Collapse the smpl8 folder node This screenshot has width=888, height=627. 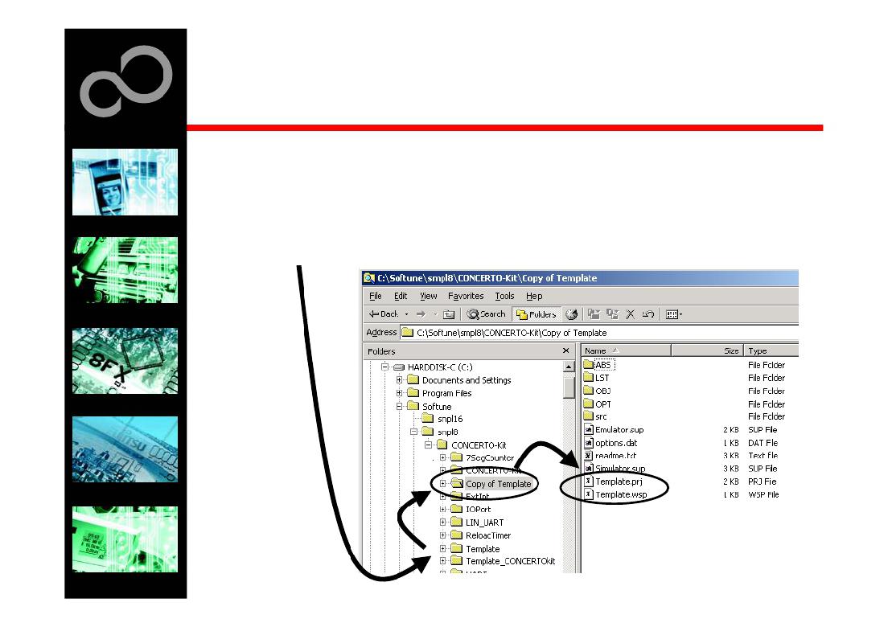point(414,432)
